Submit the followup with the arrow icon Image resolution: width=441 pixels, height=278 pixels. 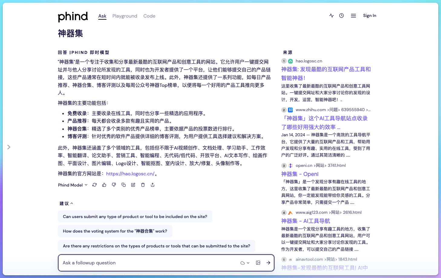click(x=268, y=263)
